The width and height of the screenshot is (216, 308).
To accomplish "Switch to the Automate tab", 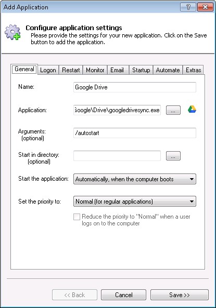I will (x=168, y=70).
